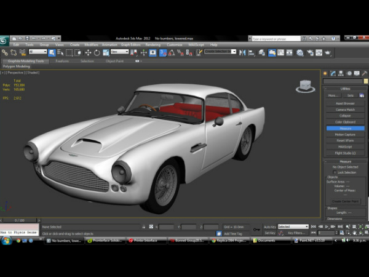Open the Selected key filter dropdown
Screen dimensions: 369x277
pos(293,227)
